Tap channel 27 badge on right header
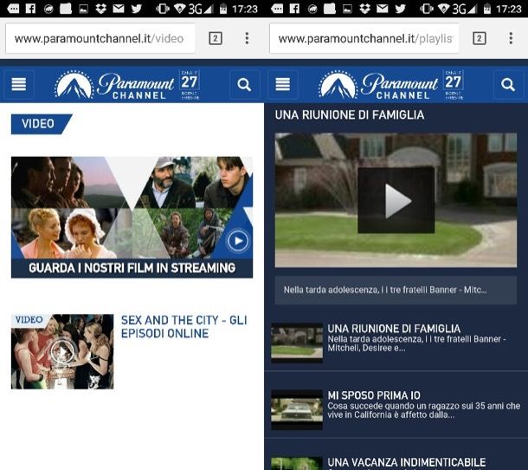This screenshot has width=528, height=470. 454,85
